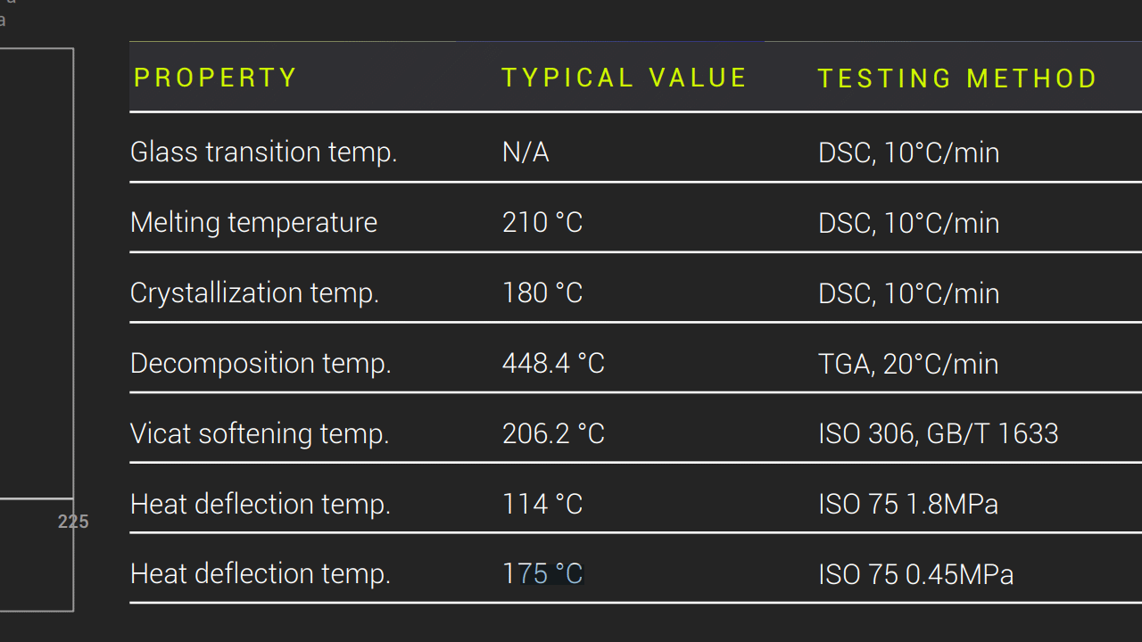
Task: Click the 210 °C melting value
Action: click(542, 222)
